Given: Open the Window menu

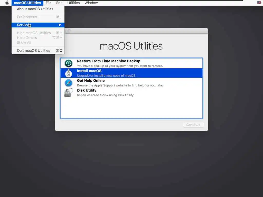Looking at the screenshot, I should 91,3.
